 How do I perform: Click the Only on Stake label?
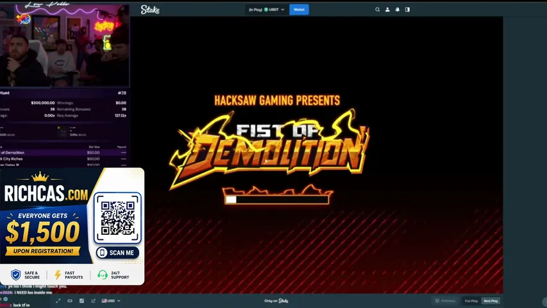pyautogui.click(x=276, y=301)
